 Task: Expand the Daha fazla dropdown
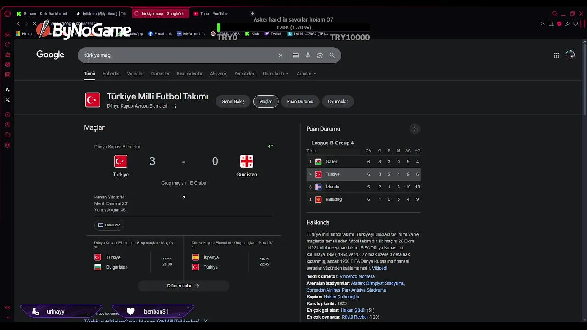click(275, 73)
